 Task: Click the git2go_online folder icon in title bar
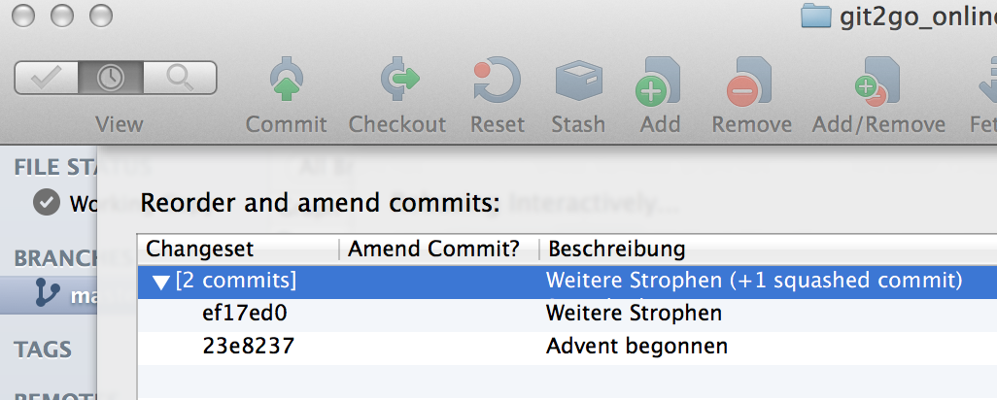coord(816,16)
